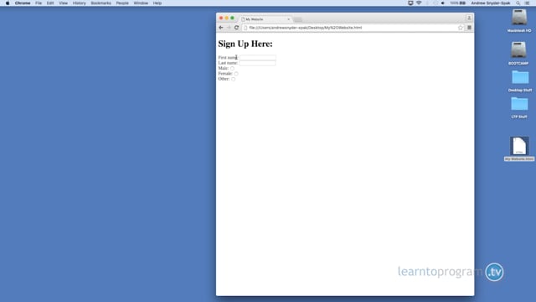This screenshot has height=302, width=536.
Task: Select the My Website tab
Action: click(x=265, y=19)
